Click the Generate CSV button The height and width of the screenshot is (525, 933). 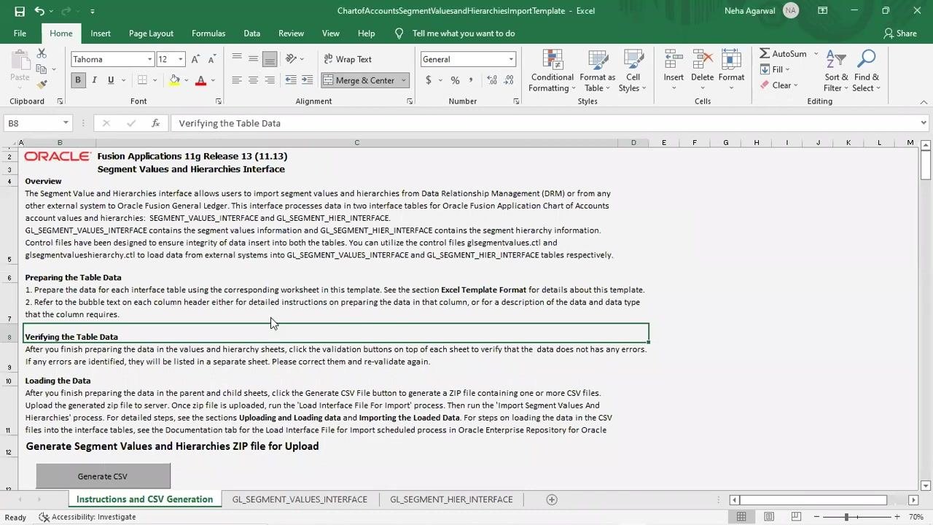pyautogui.click(x=103, y=476)
